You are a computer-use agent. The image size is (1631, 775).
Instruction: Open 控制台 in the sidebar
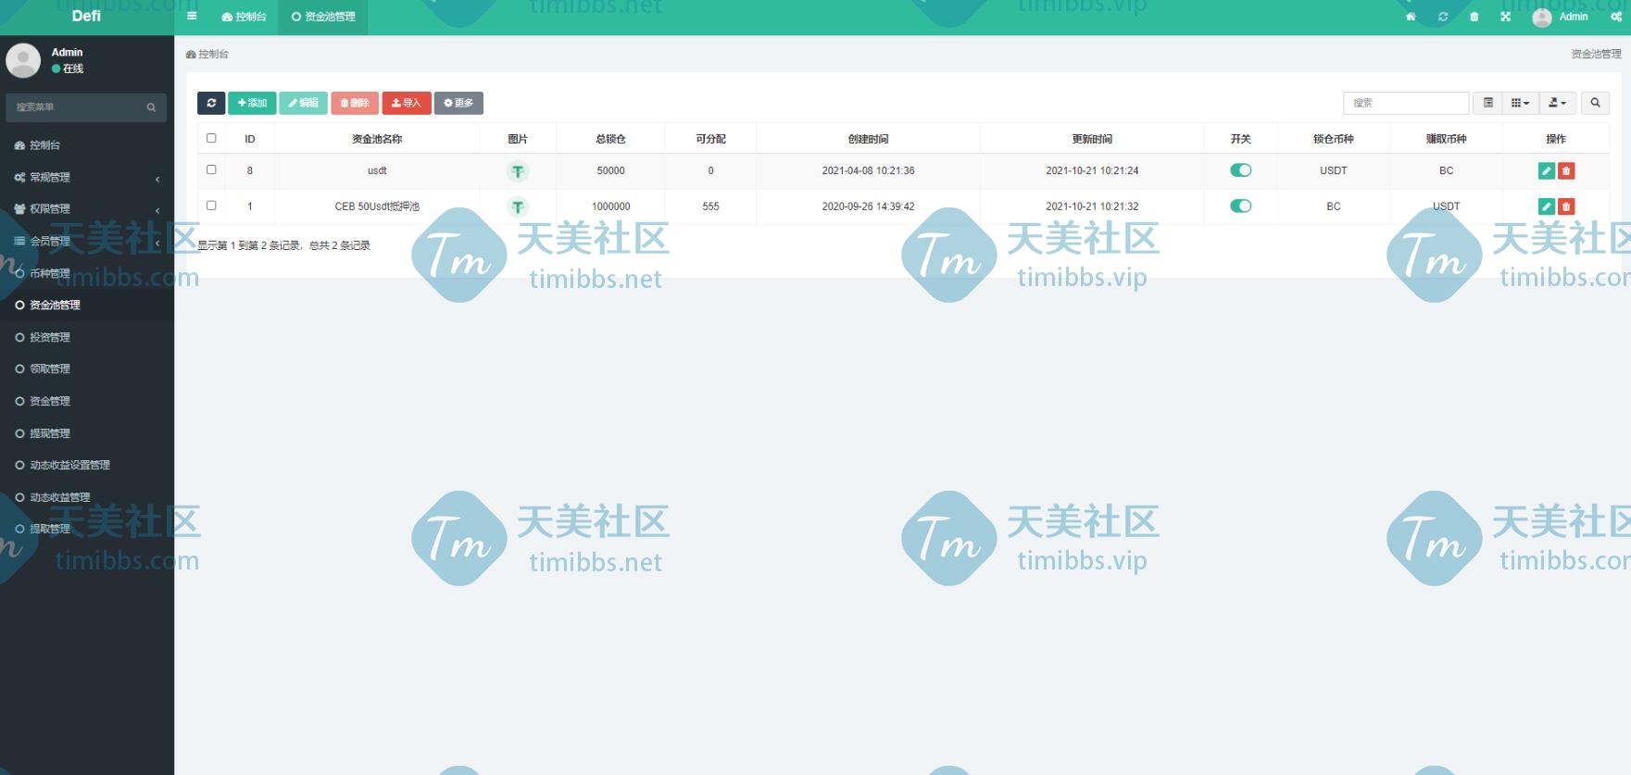click(x=87, y=145)
